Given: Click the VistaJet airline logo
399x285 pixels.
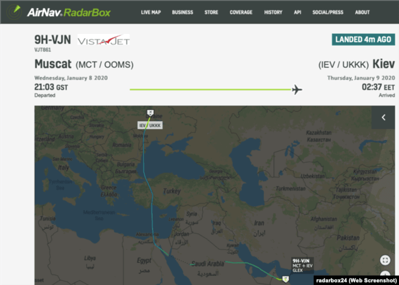Looking at the screenshot, I should click(104, 40).
